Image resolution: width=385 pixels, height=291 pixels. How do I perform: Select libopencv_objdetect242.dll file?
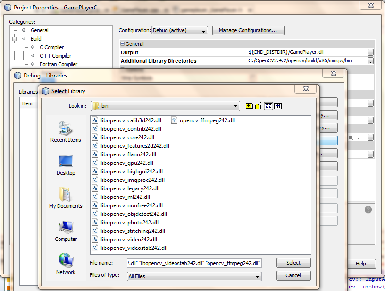(x=134, y=214)
